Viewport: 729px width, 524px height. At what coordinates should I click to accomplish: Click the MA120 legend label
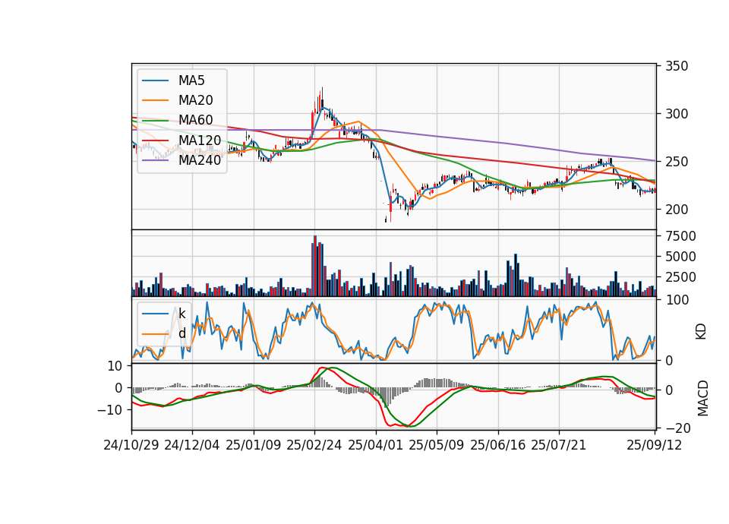[x=200, y=140]
